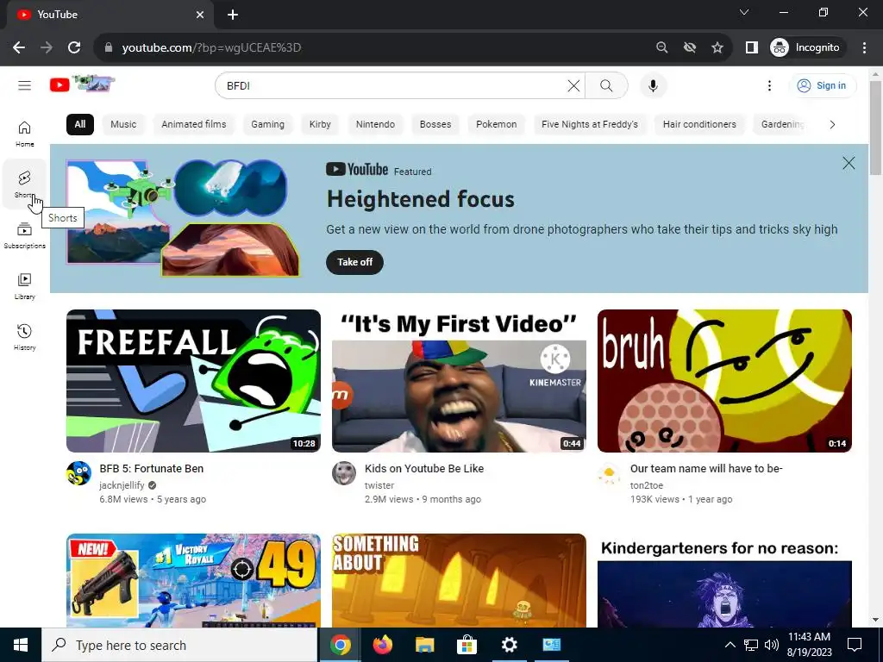883x662 pixels.
Task: Filter by Hair conditioners chip
Action: tap(699, 124)
